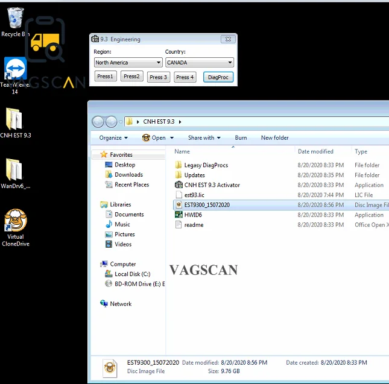Image resolution: width=389 pixels, height=384 pixels.
Task: Click the BD-ROM disc icon
Action: click(x=109, y=283)
